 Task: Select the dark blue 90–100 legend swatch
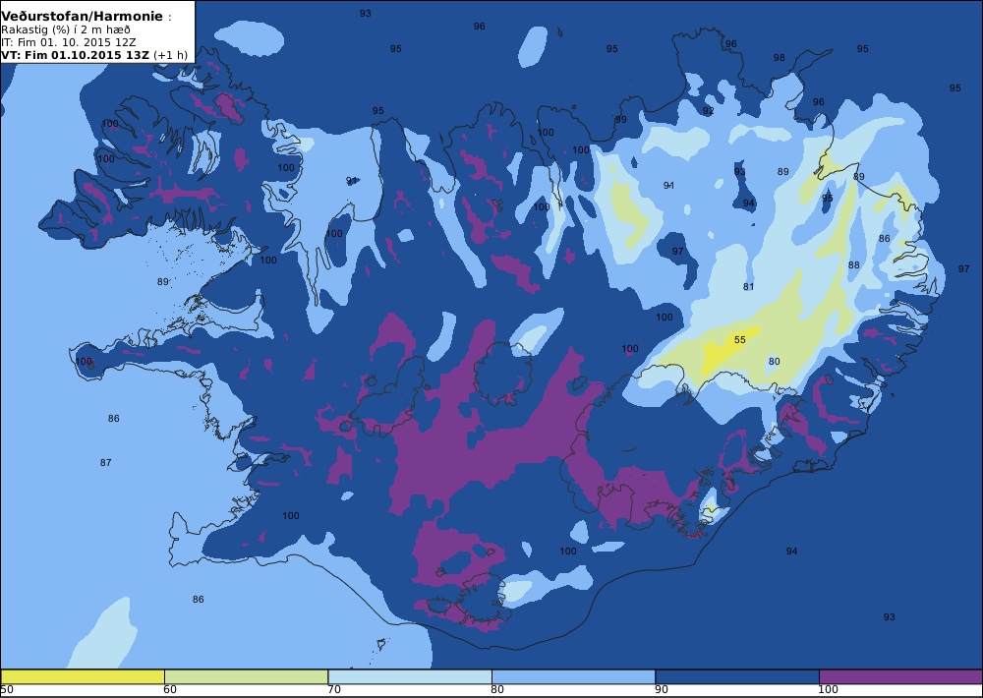[737, 676]
